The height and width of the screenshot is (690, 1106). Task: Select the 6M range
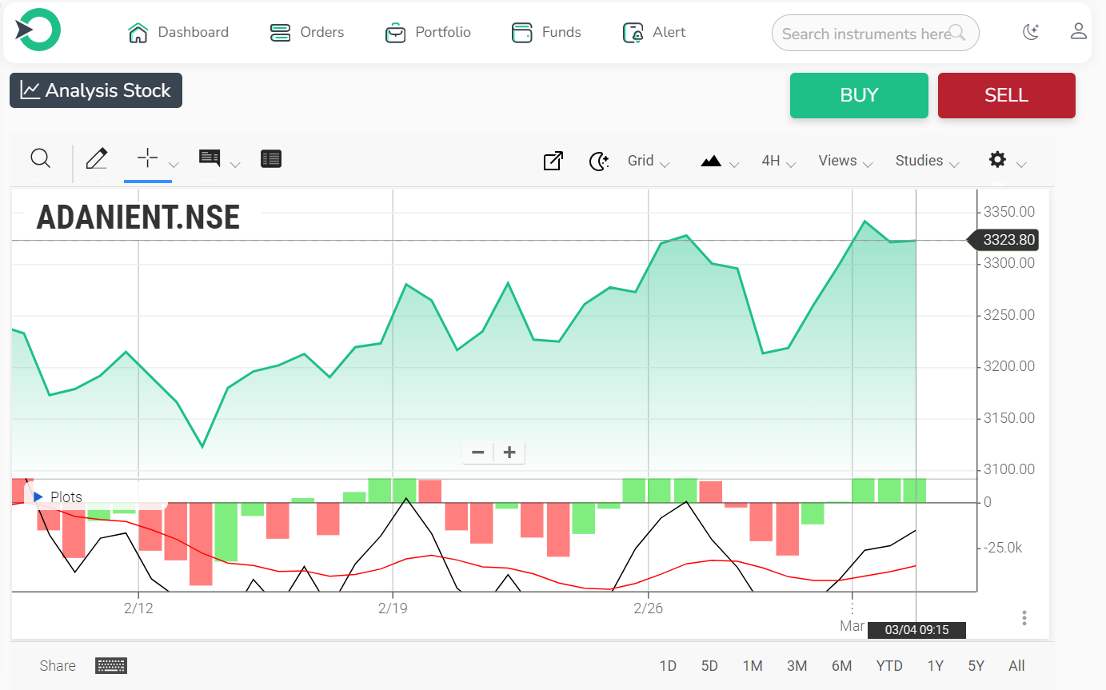(x=841, y=666)
